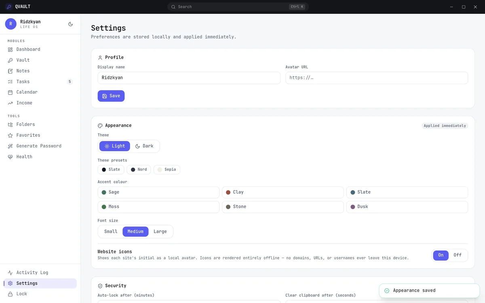Viewport: 485px width, 303px height.
Task: Open Favorites under Tools
Action: pos(40,135)
